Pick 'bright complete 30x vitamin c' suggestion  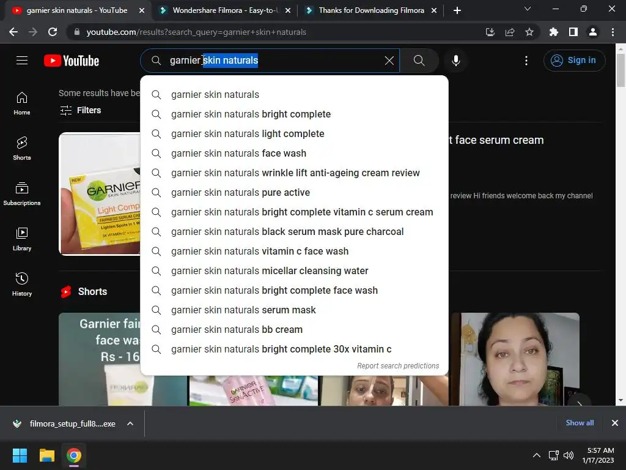pos(294,349)
